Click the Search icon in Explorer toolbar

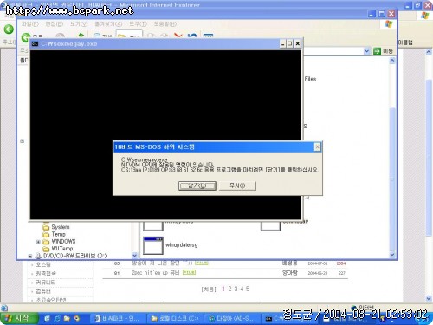(x=97, y=36)
